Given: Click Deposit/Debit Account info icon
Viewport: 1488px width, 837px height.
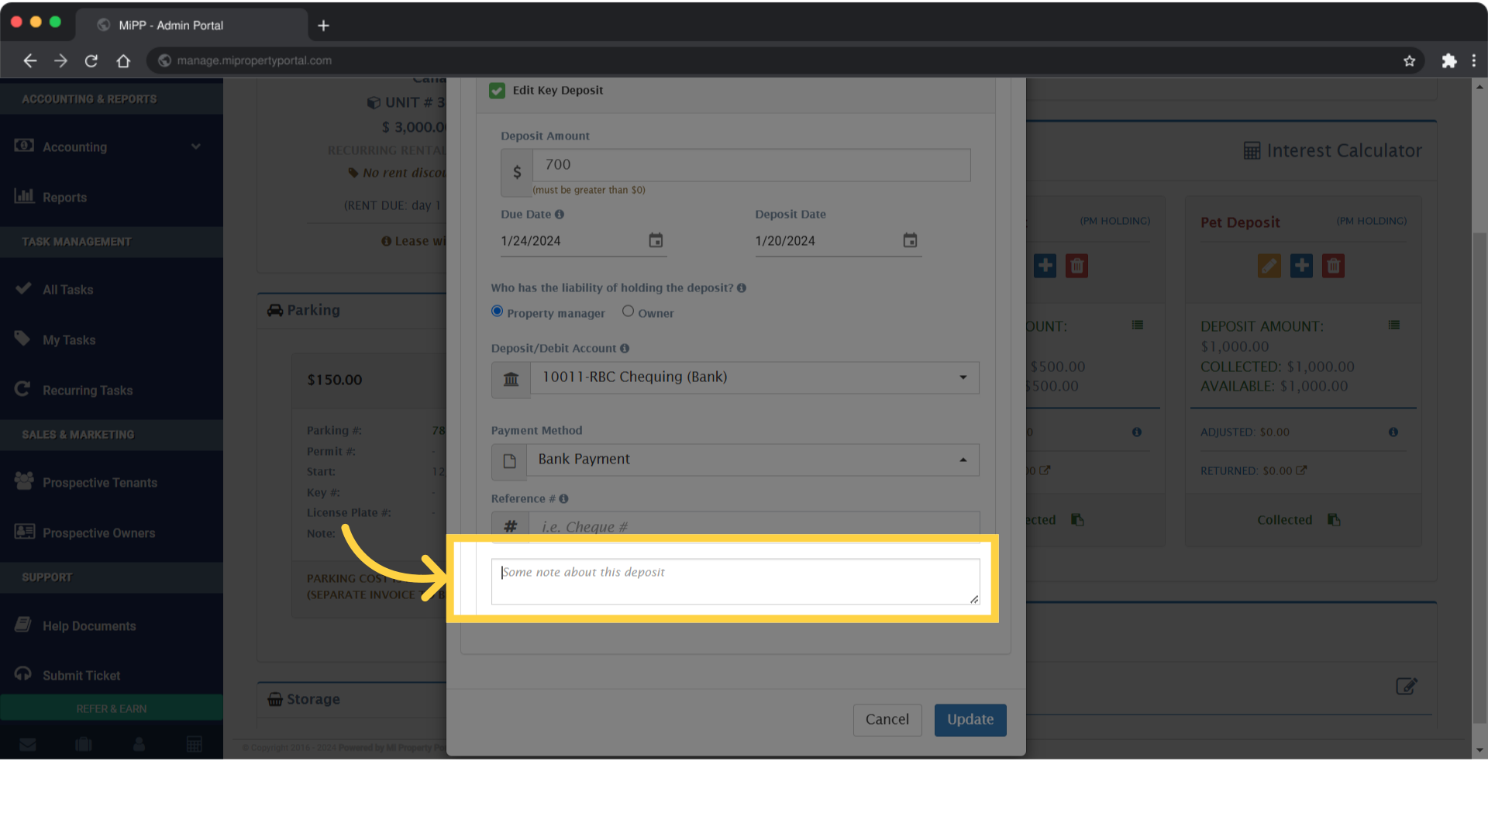Looking at the screenshot, I should pos(625,349).
